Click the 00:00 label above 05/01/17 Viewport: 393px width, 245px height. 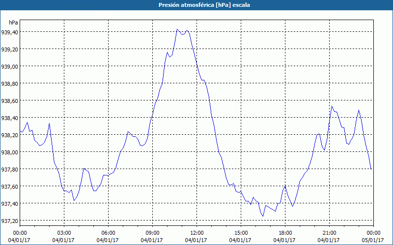373,233
